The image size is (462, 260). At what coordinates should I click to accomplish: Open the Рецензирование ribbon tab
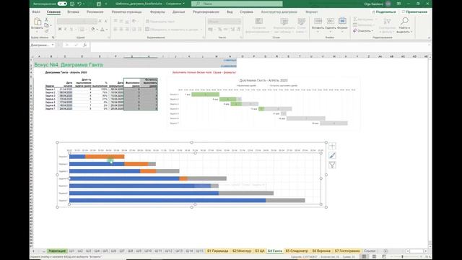[x=206, y=12]
